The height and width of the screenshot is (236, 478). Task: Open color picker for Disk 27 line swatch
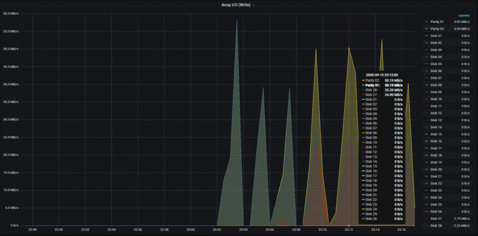[426, 218]
